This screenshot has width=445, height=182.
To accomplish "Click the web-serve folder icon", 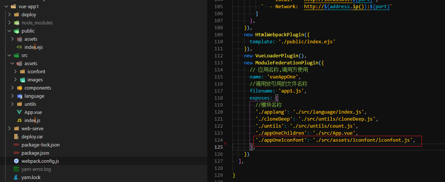I will (x=16, y=129).
